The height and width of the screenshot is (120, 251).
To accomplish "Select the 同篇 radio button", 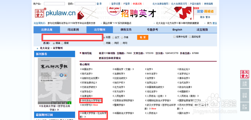I will click(104, 43).
